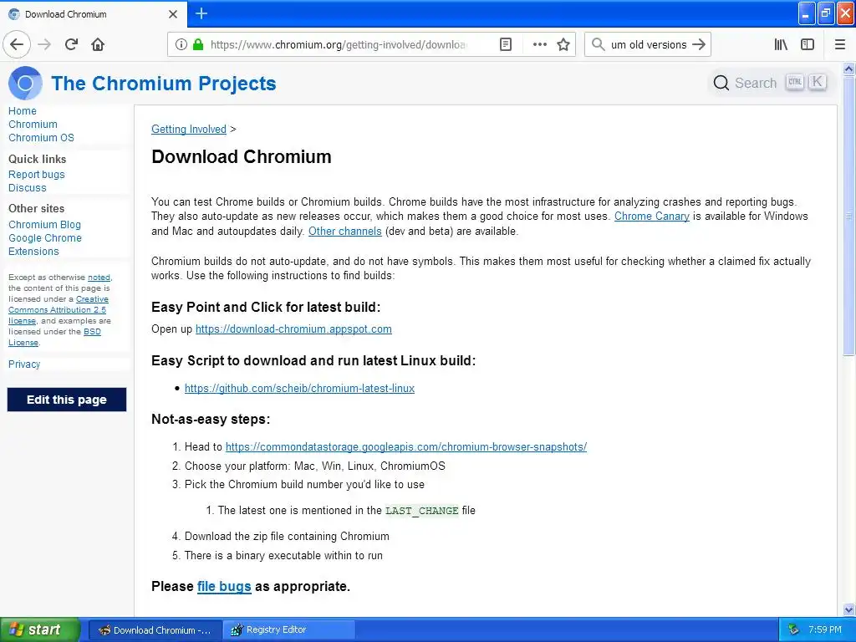The height and width of the screenshot is (642, 856).
Task: Go back to the previous page
Action: click(17, 44)
